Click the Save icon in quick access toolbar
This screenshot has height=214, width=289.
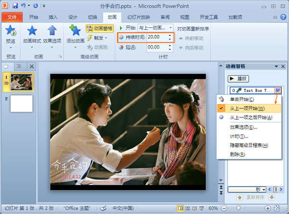click(15, 6)
